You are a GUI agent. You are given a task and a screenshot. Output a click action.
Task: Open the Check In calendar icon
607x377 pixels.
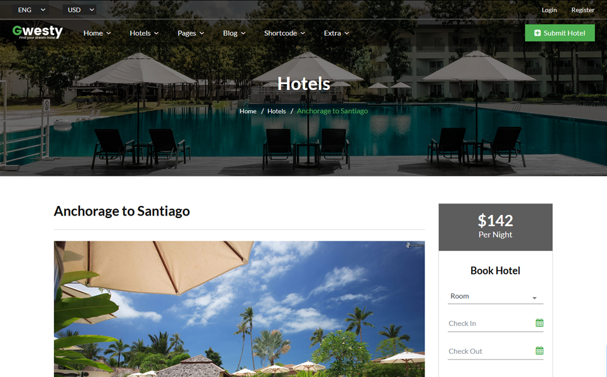(539, 323)
